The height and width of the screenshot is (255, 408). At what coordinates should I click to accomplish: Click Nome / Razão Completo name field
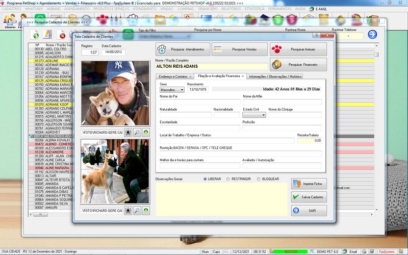[x=212, y=66]
